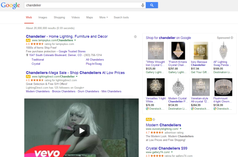238x157 pixels.
Task: Open info icon beside lampsplus ad
Action: (x=135, y=37)
